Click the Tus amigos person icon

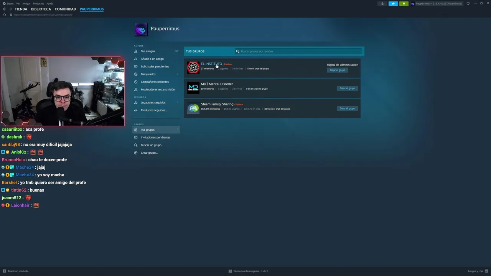click(136, 51)
